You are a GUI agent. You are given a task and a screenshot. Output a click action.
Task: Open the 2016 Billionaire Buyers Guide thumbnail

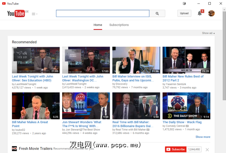pyautogui.click(x=136, y=106)
